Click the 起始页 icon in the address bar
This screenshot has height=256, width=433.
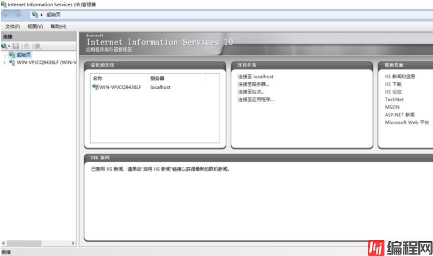35,14
